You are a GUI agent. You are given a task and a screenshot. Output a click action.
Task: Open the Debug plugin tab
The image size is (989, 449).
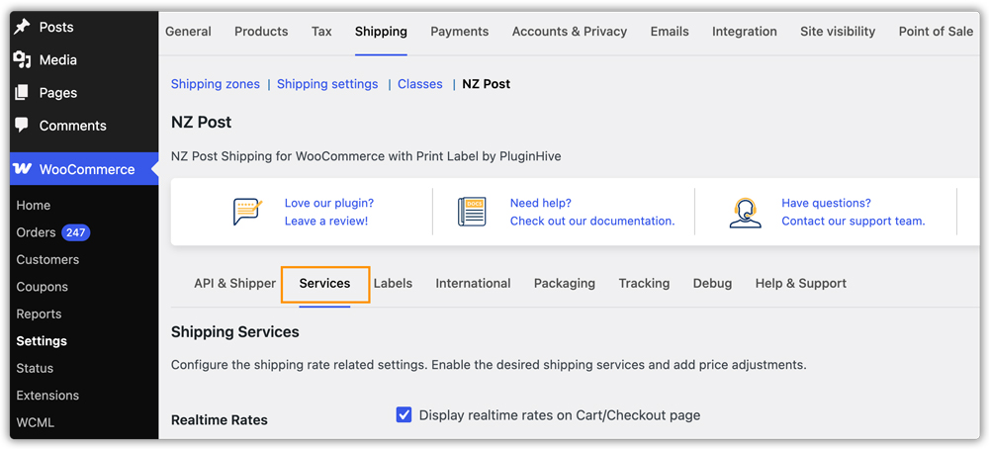point(712,284)
